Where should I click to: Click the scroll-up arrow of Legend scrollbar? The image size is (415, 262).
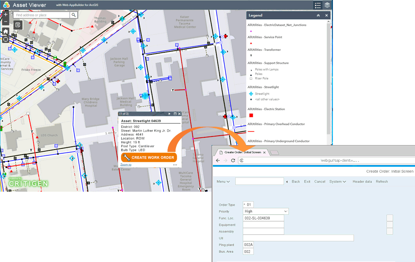click(328, 21)
